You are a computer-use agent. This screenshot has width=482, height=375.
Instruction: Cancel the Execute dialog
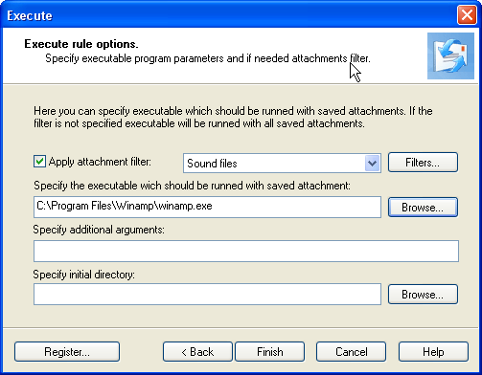352,352
